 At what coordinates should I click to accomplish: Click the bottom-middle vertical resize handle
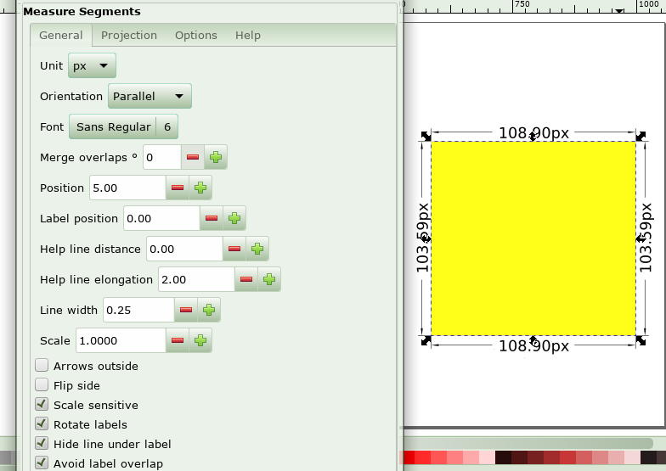(533, 340)
